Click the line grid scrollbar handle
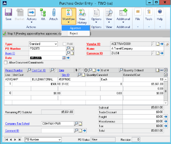This screenshot has height=144, width=171. (166, 91)
